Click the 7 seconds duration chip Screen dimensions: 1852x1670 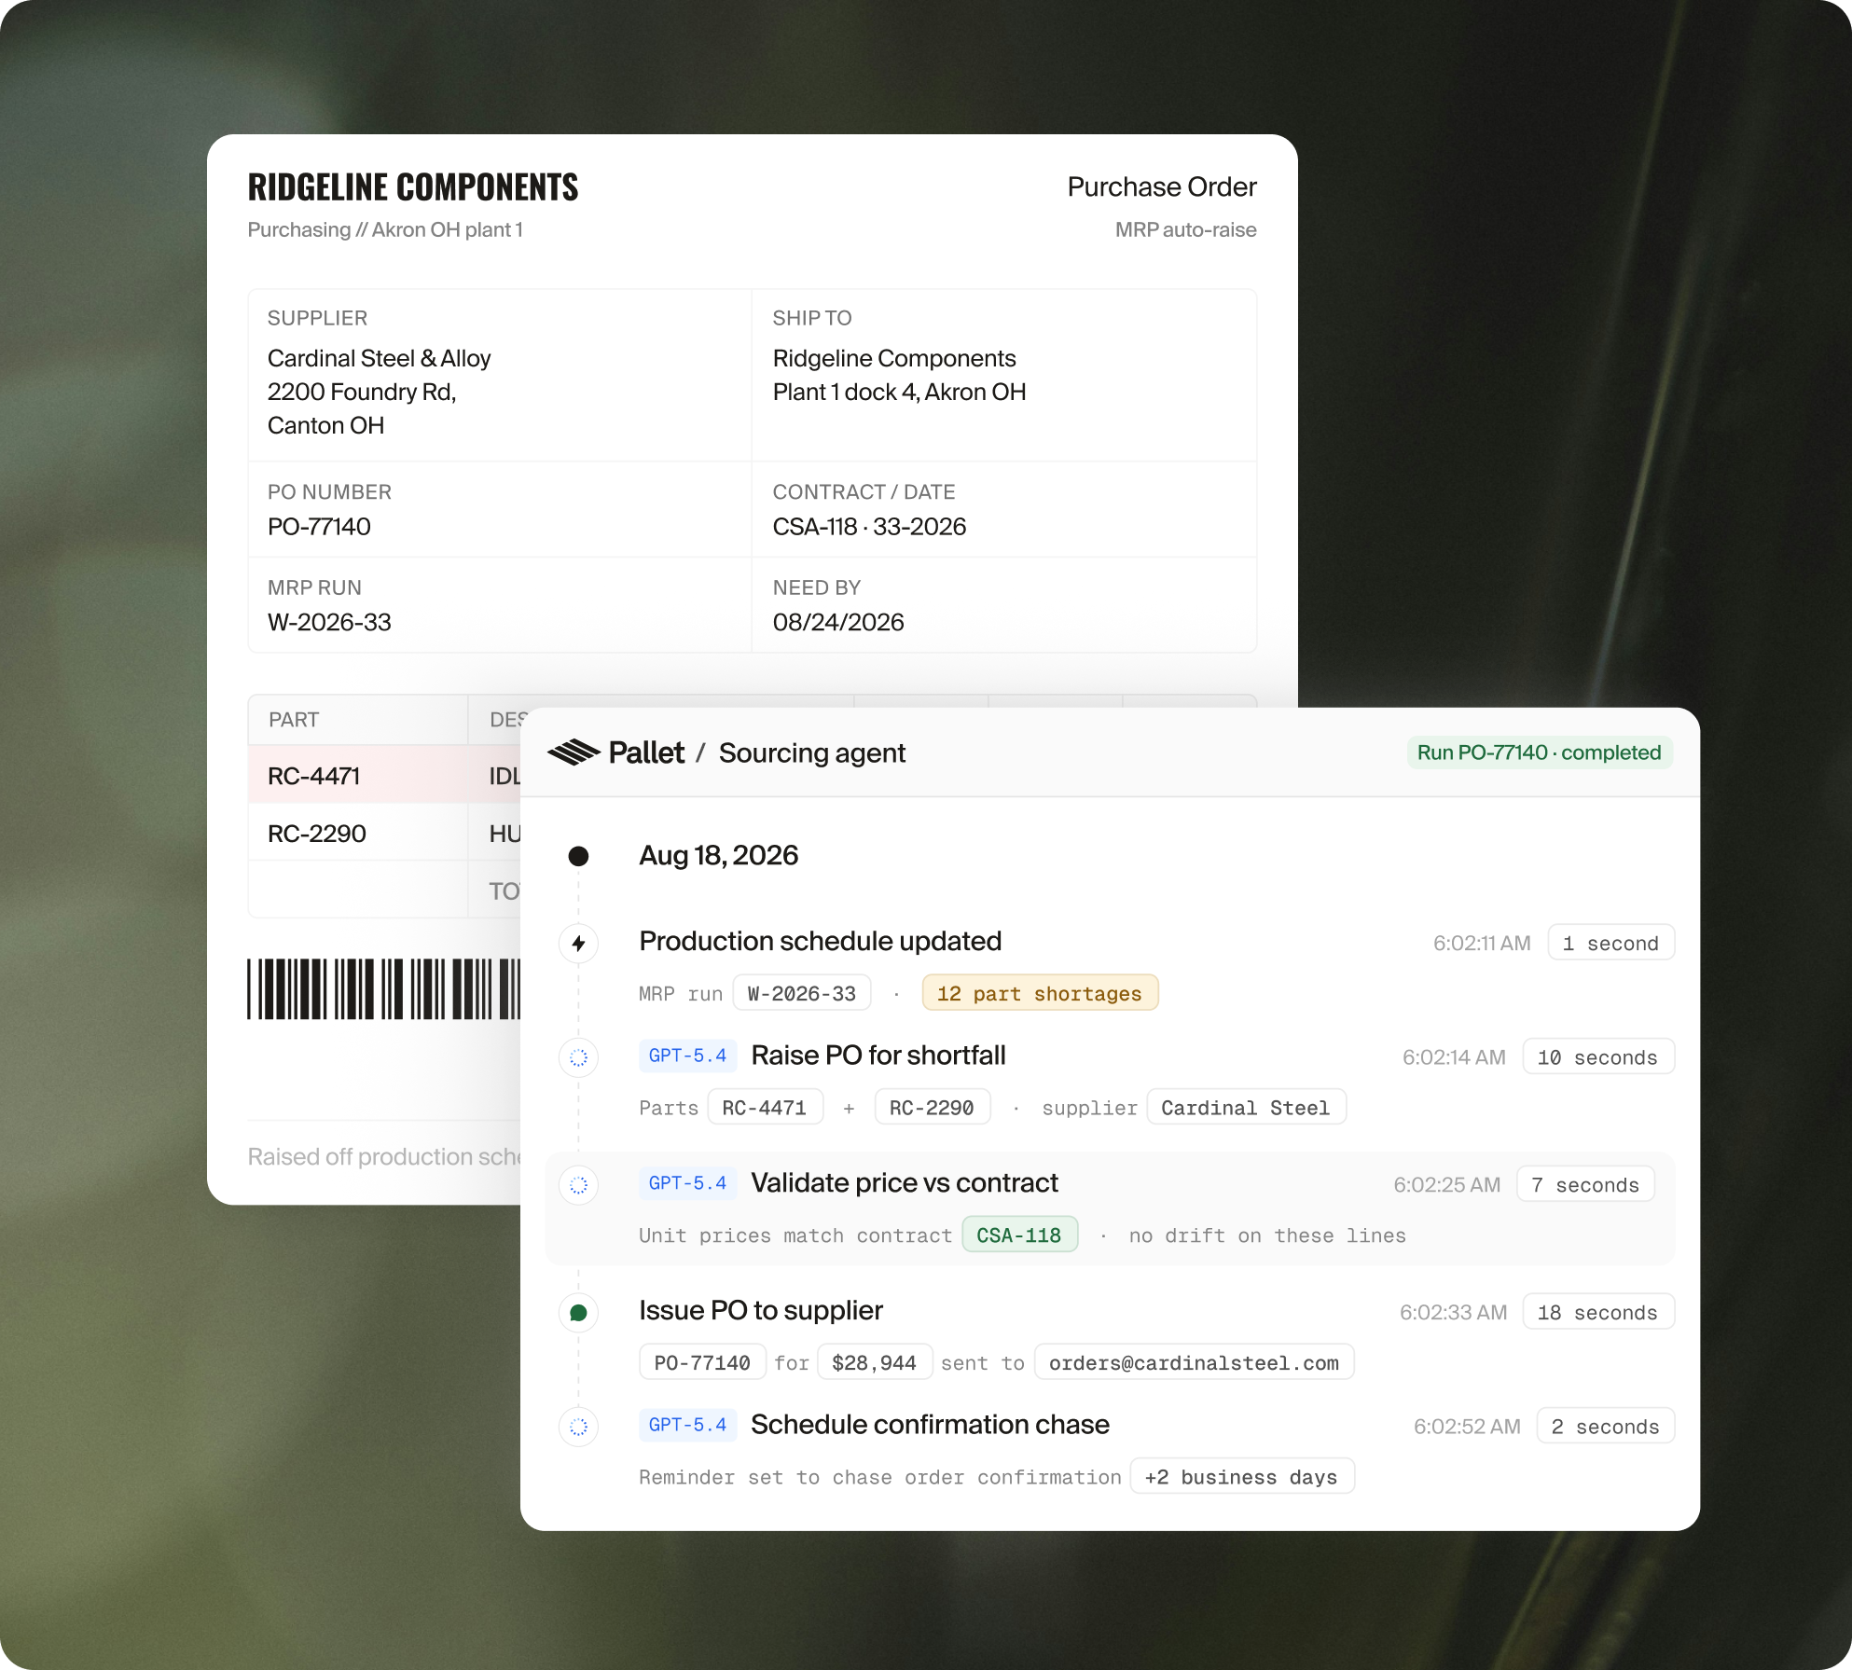[1585, 1185]
